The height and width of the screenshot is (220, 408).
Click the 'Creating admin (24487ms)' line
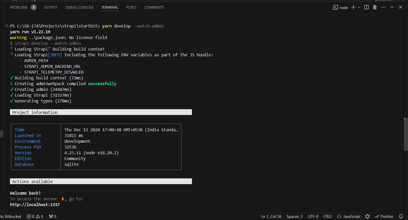tap(41, 89)
